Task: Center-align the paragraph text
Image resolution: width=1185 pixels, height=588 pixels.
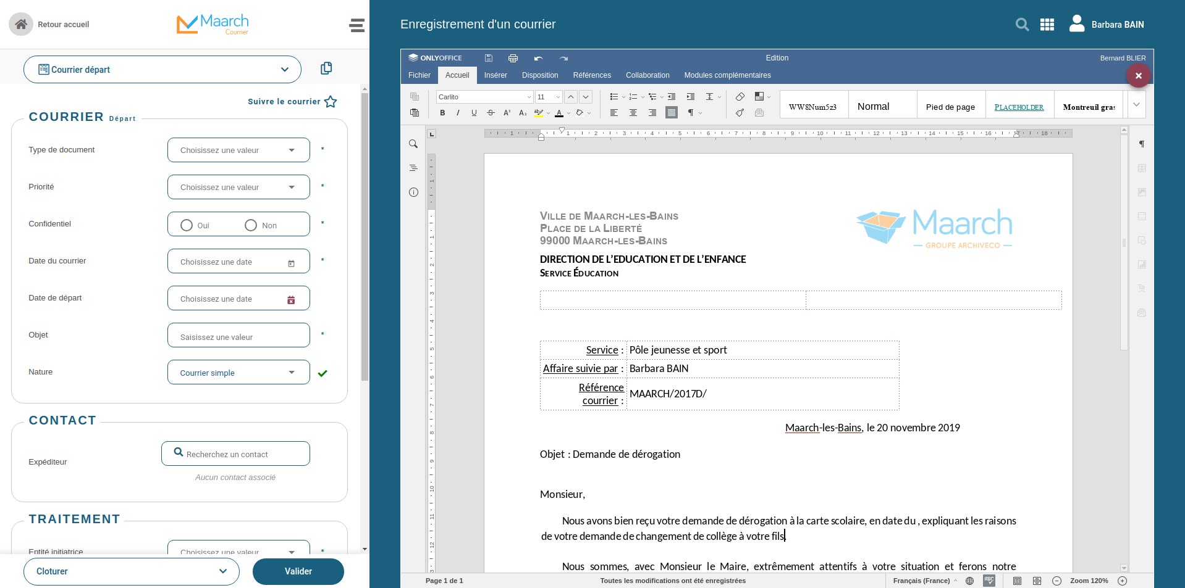Action: (633, 113)
